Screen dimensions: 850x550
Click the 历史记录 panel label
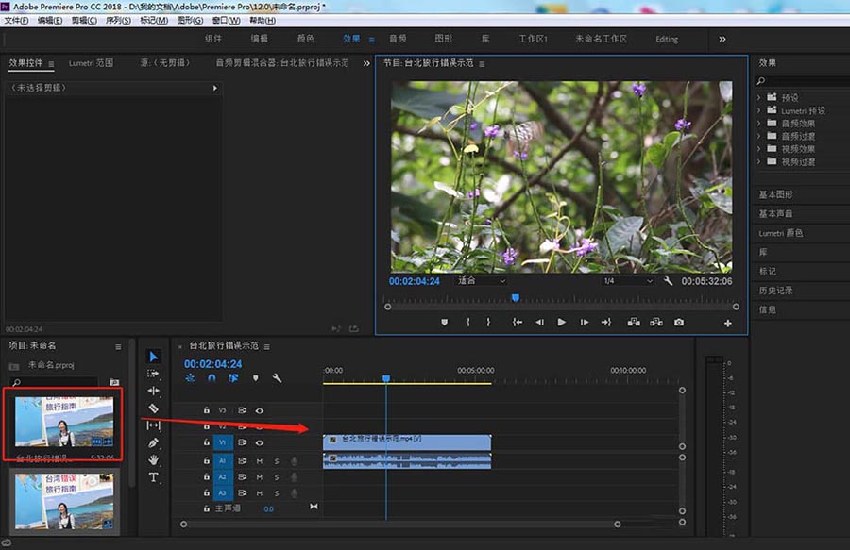click(x=774, y=291)
